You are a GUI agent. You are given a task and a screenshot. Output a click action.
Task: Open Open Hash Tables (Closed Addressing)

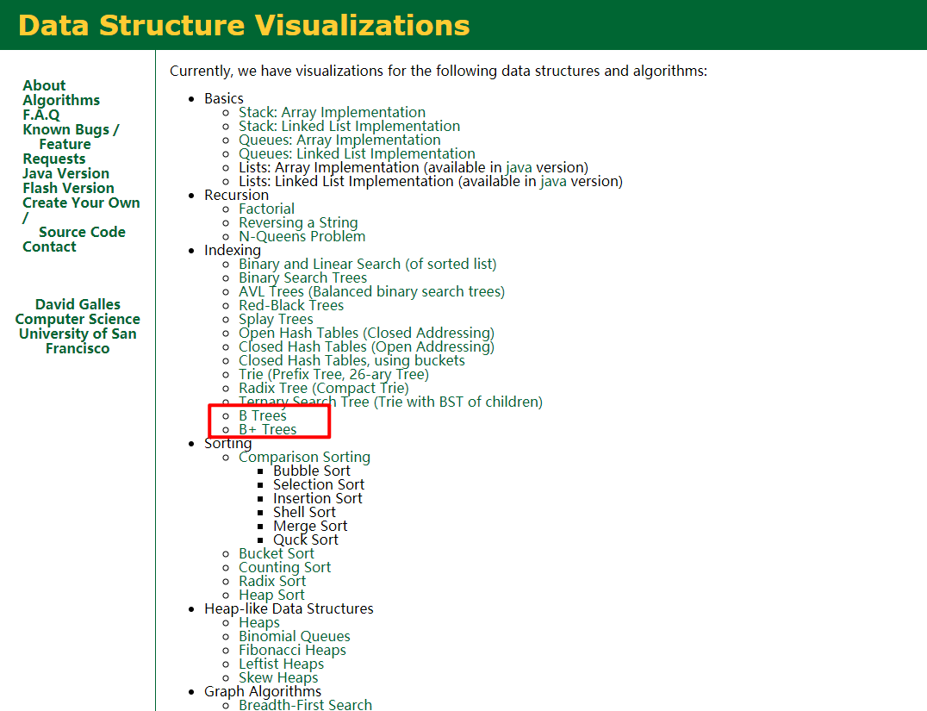(x=366, y=333)
